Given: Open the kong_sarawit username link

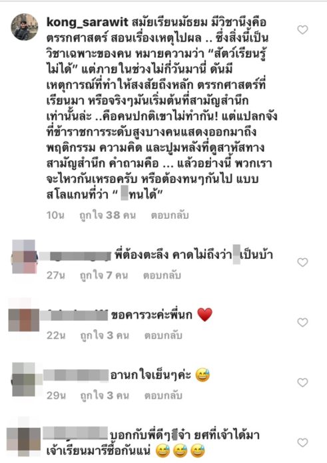Looking at the screenshot, I should click(x=87, y=23).
